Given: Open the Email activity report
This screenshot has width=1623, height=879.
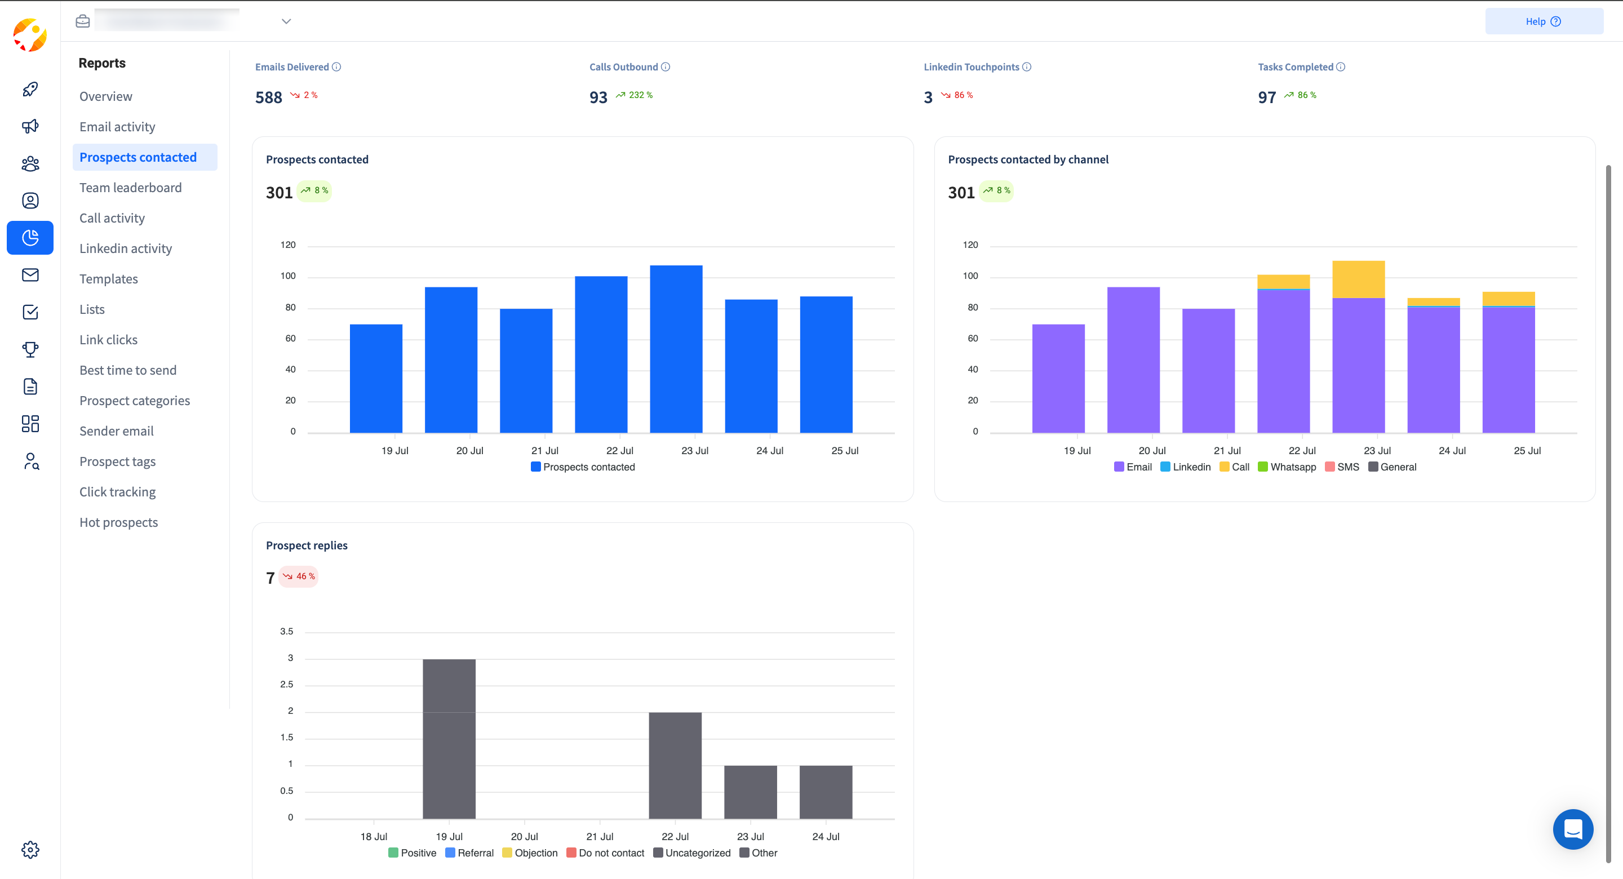Looking at the screenshot, I should (117, 127).
